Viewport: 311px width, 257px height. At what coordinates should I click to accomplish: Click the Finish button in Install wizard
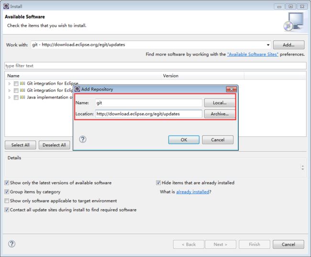tap(255, 244)
